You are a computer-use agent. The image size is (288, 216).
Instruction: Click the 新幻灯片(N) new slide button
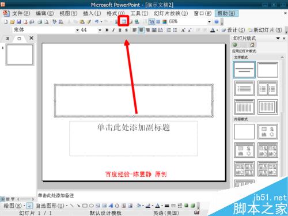click(265, 30)
